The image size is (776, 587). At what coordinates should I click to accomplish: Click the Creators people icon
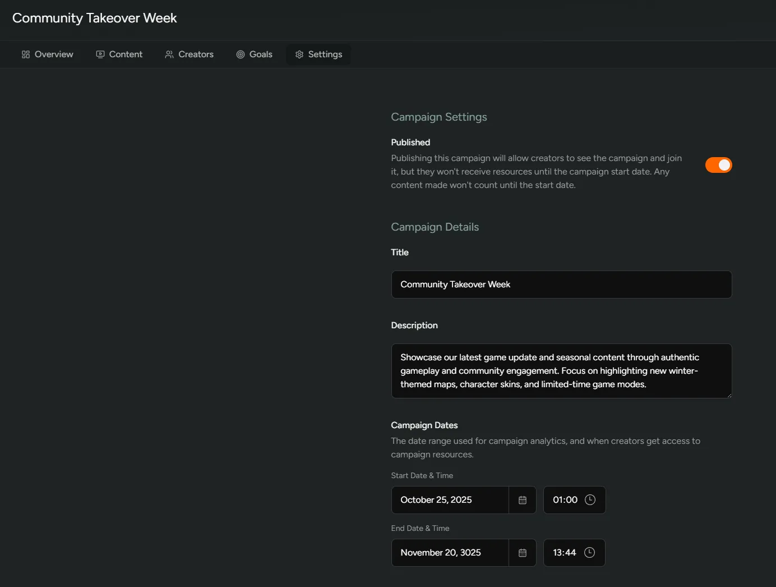[x=169, y=54]
